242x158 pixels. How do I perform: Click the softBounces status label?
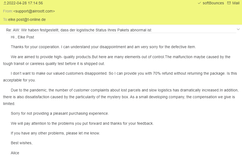[x=213, y=3]
